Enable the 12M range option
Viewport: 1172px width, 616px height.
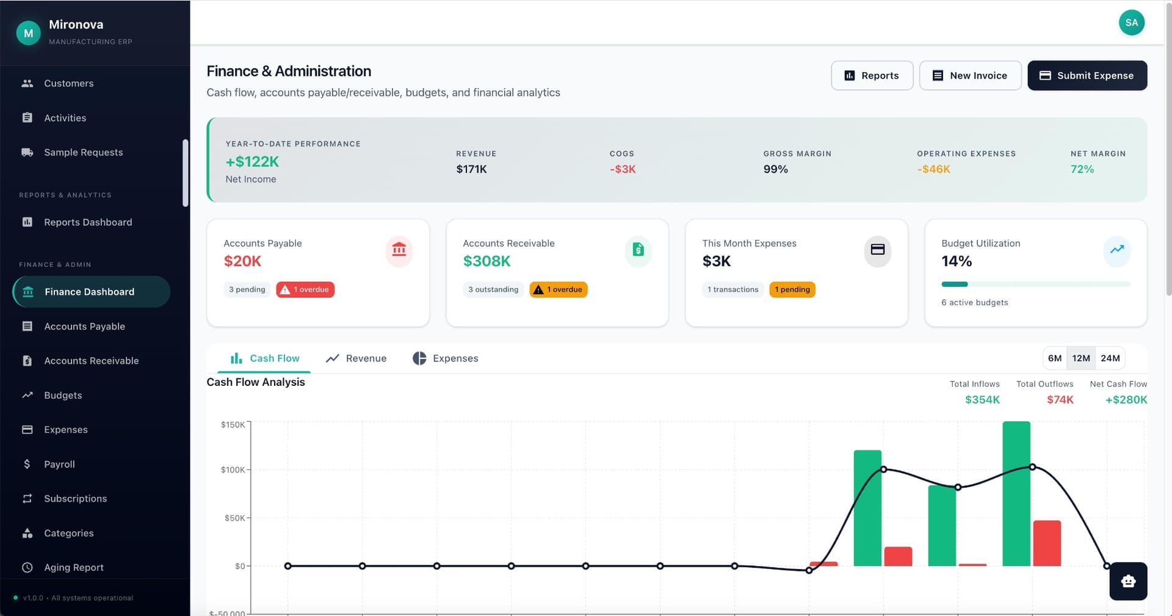pos(1082,358)
